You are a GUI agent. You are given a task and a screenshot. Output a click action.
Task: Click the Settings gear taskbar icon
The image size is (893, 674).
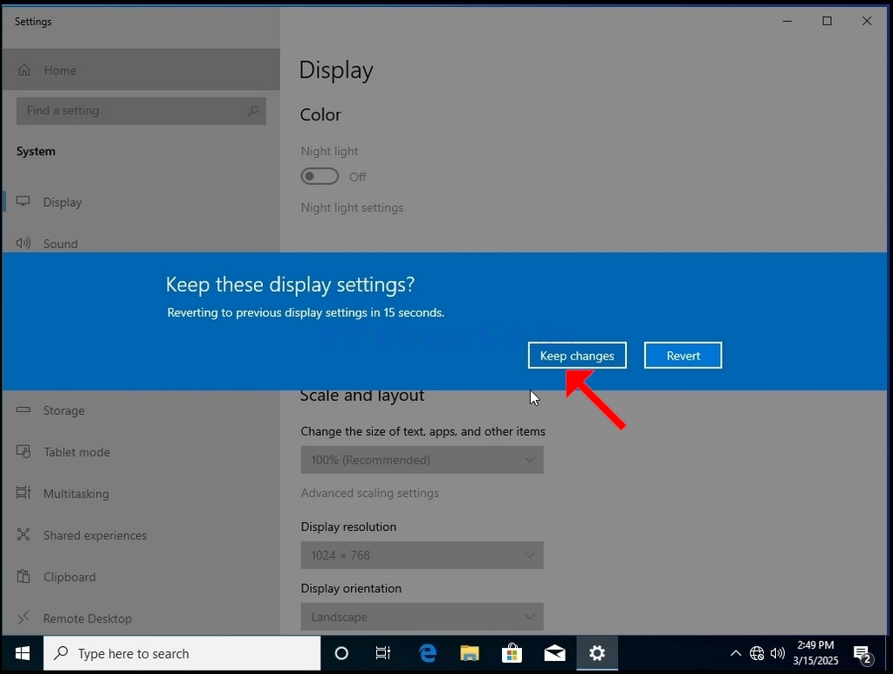point(597,654)
